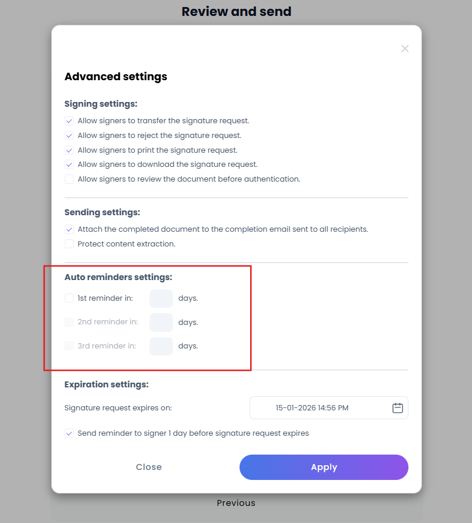Image resolution: width=472 pixels, height=523 pixels.
Task: Enable the 1st reminder checkbox
Action: pyautogui.click(x=69, y=298)
